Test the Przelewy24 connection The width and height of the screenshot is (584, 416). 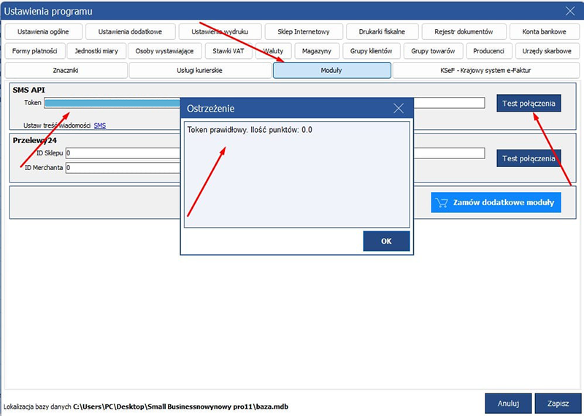529,158
